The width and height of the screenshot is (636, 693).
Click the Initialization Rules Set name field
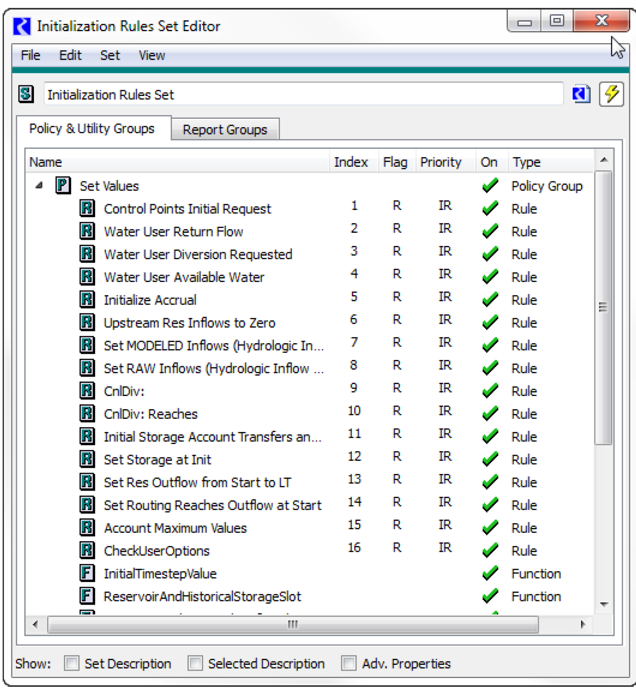(x=303, y=94)
